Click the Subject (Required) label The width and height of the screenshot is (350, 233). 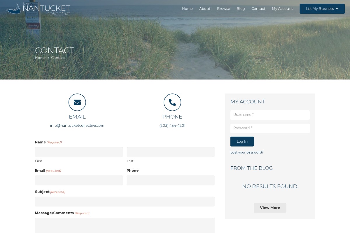click(x=50, y=192)
